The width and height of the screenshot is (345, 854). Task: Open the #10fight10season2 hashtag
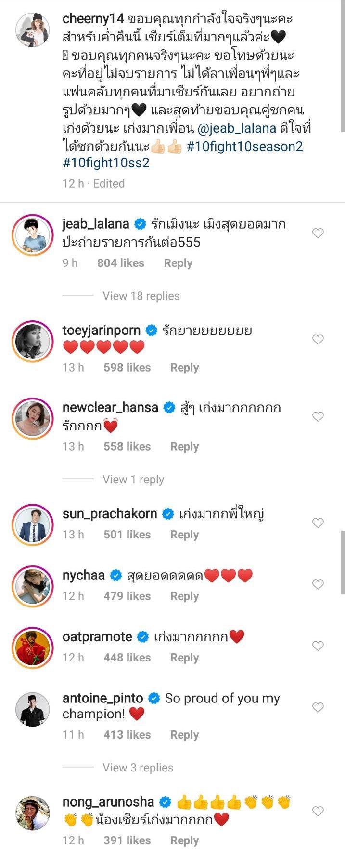pyautogui.click(x=244, y=147)
